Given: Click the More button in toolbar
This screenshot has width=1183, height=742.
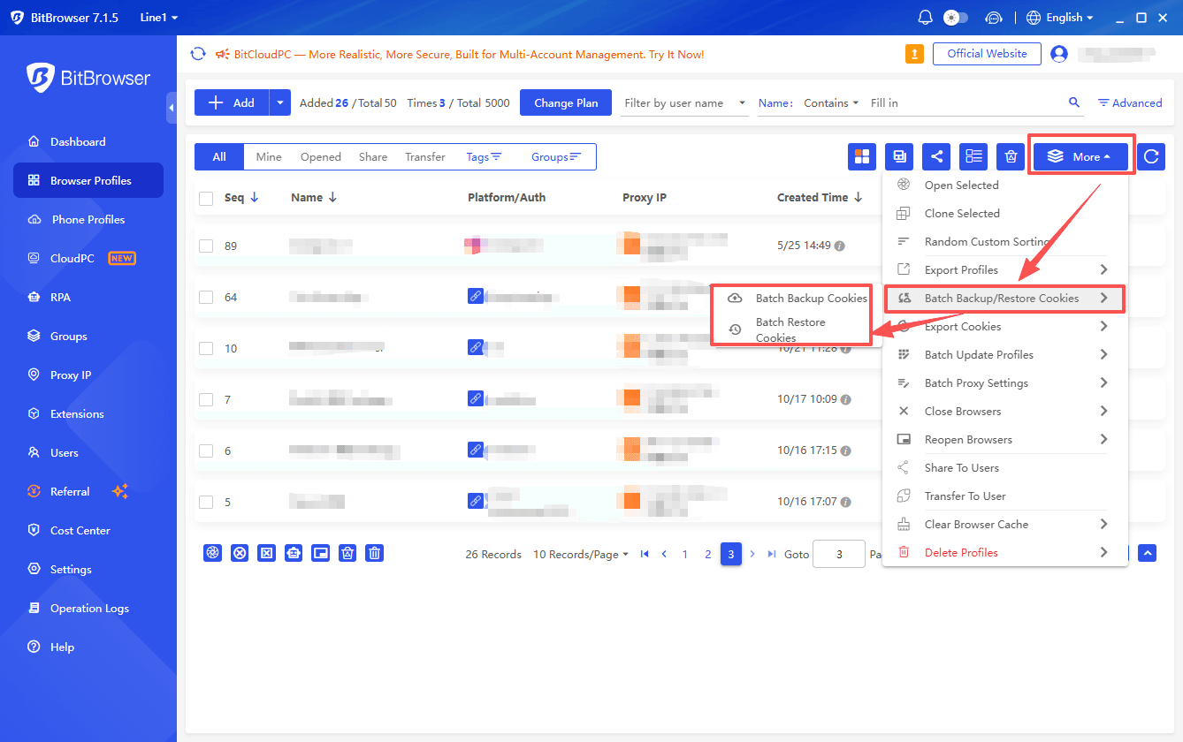Looking at the screenshot, I should (x=1080, y=156).
